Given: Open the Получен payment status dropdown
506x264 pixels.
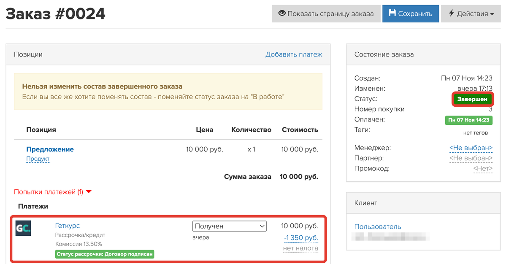Looking at the screenshot, I should coord(230,226).
